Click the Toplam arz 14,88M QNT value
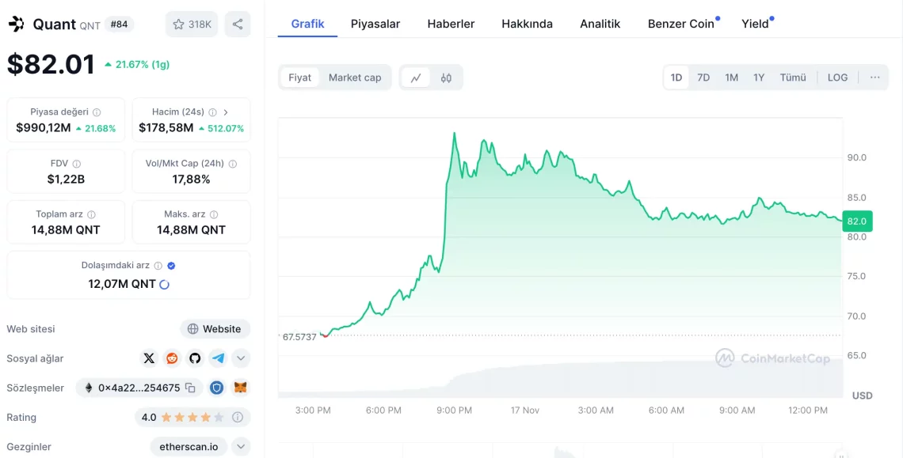The width and height of the screenshot is (903, 458). tap(66, 230)
